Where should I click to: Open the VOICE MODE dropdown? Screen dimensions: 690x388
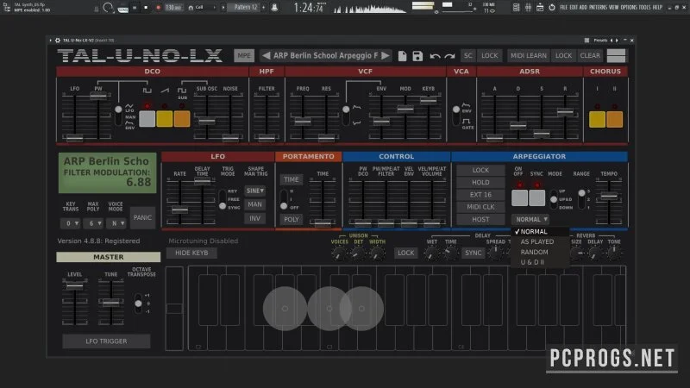[116, 223]
